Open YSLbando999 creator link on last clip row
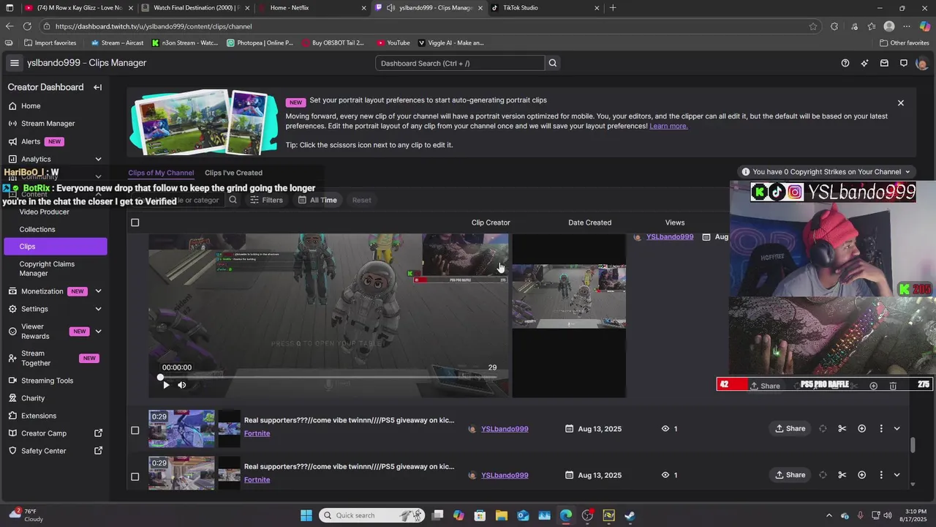This screenshot has width=936, height=527. [505, 475]
